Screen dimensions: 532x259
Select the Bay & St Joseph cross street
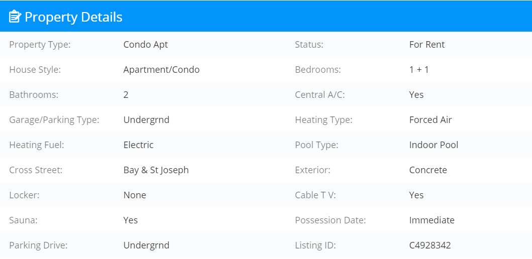pos(156,170)
